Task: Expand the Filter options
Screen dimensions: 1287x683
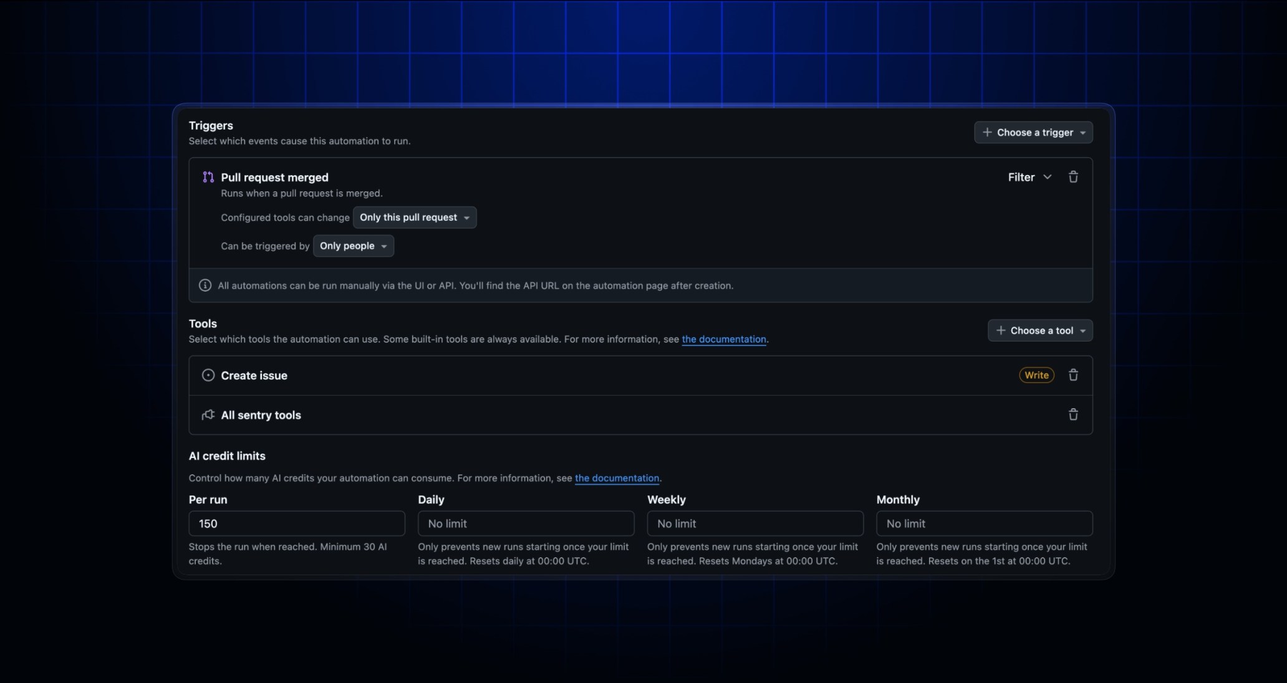Action: tap(1029, 177)
